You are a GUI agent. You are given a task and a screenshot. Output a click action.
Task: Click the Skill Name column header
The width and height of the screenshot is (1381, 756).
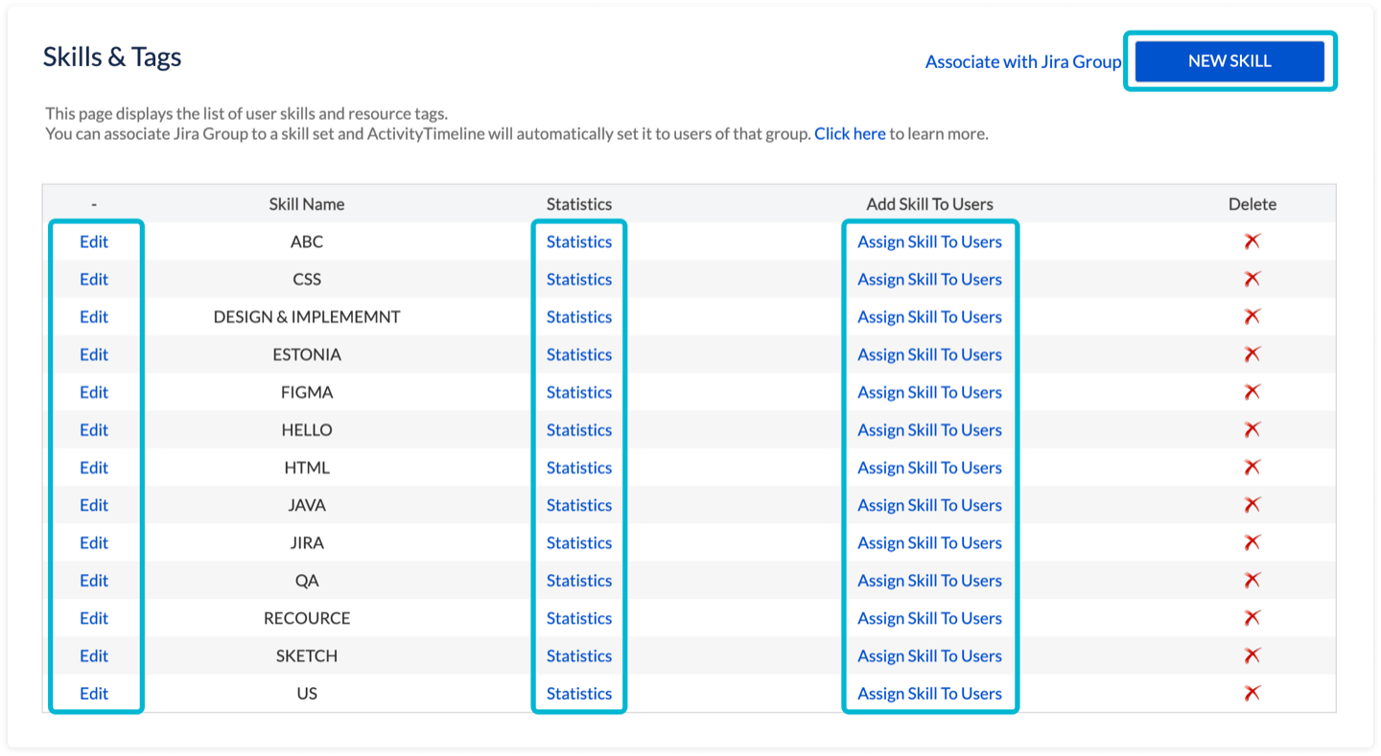coord(307,204)
